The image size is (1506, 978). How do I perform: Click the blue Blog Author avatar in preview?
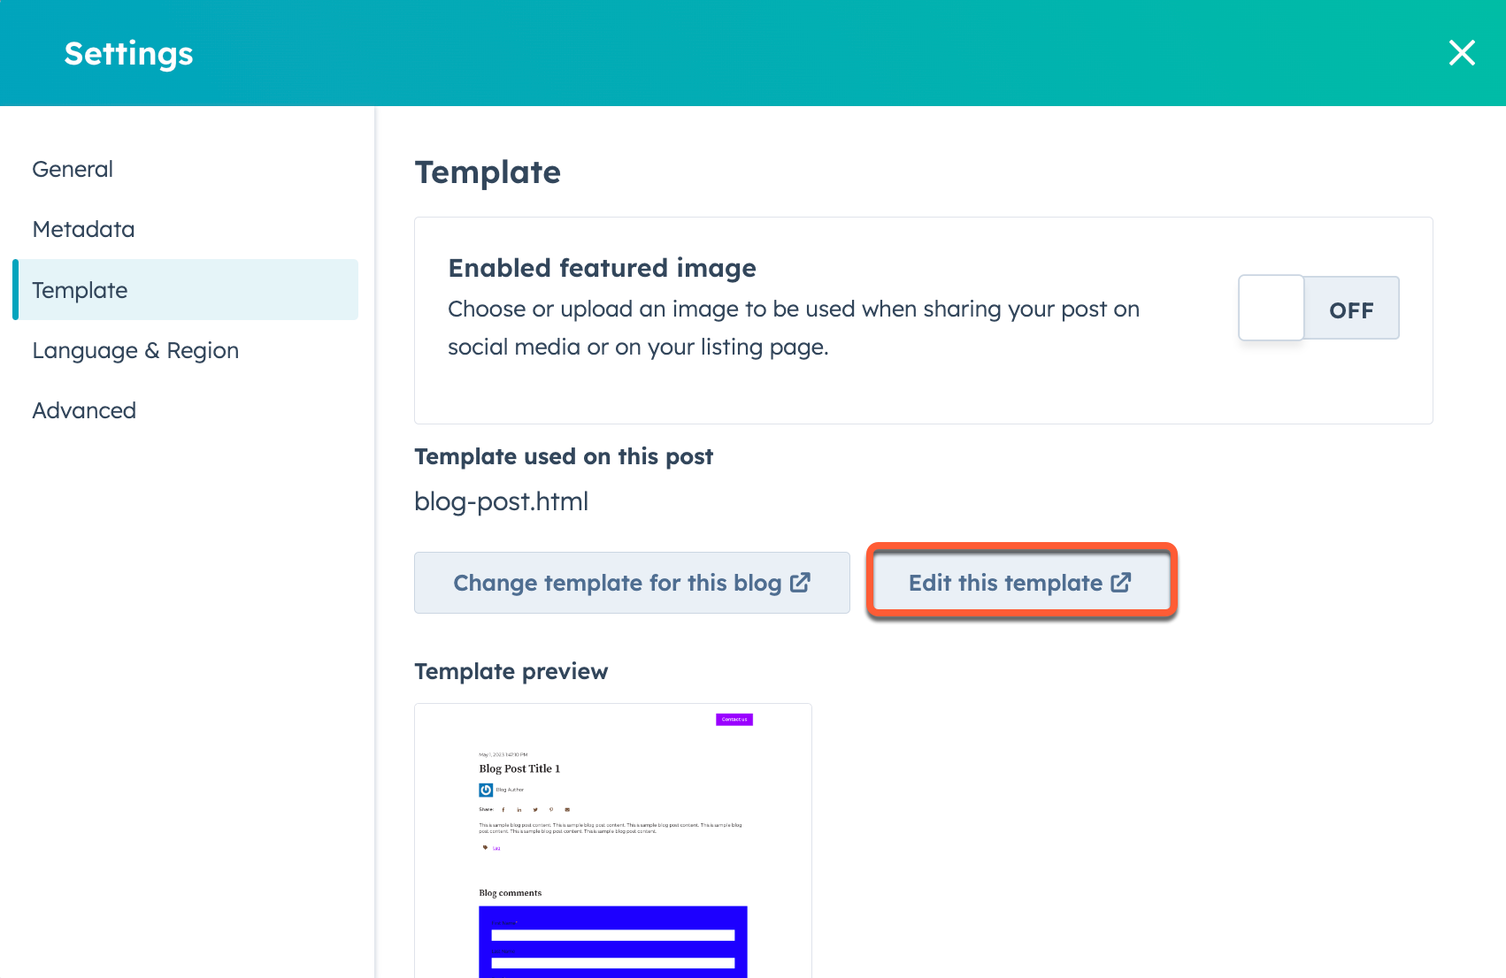[486, 790]
